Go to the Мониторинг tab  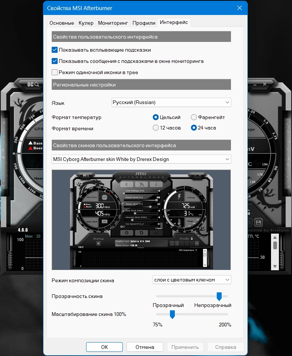113,23
